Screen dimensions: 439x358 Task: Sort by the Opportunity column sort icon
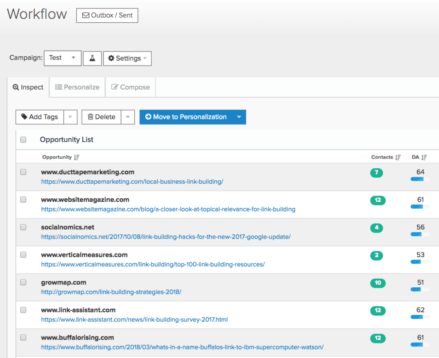click(77, 157)
